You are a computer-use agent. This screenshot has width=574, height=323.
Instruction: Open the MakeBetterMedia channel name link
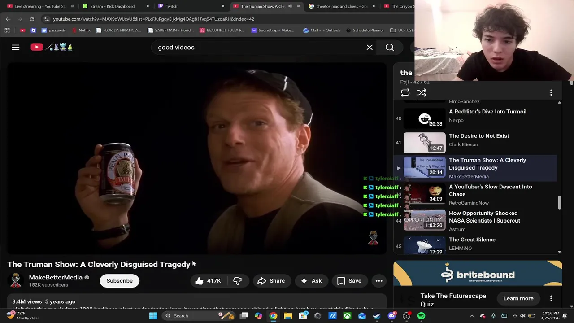click(x=56, y=278)
